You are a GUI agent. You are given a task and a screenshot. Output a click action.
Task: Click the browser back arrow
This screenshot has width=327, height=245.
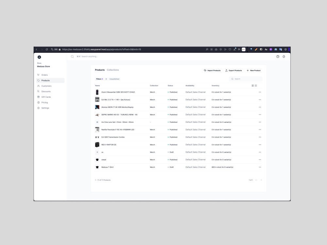click(37, 49)
